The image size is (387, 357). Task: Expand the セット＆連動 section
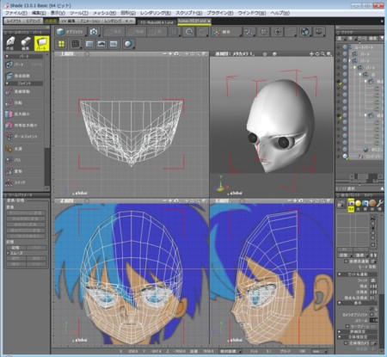tap(358, 274)
